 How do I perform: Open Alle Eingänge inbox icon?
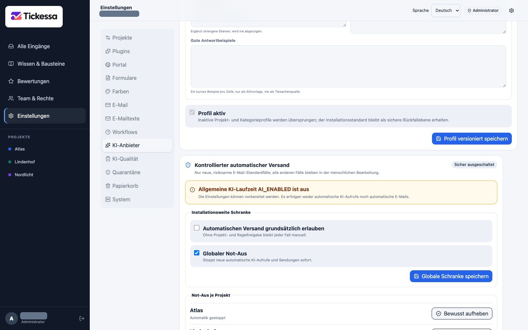(11, 46)
